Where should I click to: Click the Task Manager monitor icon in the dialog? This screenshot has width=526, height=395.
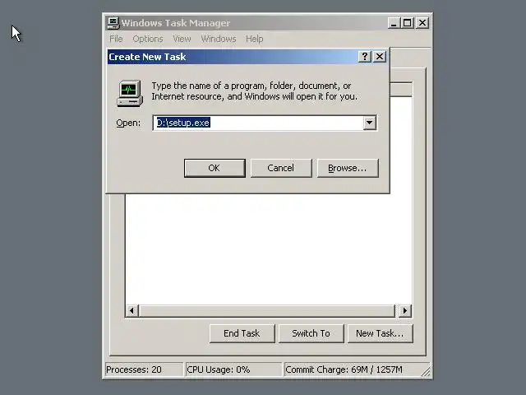pos(130,93)
